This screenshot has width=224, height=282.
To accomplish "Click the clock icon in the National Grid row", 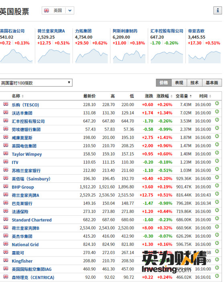I will [217, 243].
